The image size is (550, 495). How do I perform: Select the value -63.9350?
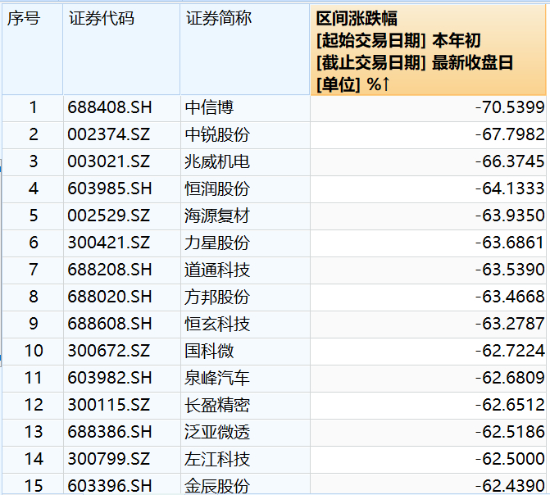510,216
